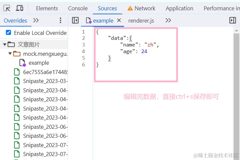Click the mock.mengxuegu folder icon
Screen dimensions: 240x160
(17, 54)
